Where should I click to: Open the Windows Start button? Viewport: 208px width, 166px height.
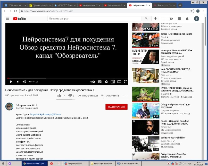coord(3,164)
